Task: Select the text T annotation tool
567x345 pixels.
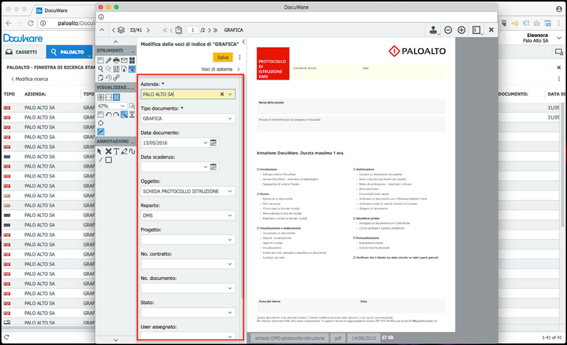Action: (x=116, y=152)
